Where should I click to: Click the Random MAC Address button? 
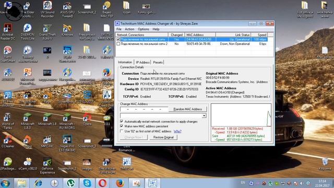pyautogui.click(x=188, y=109)
